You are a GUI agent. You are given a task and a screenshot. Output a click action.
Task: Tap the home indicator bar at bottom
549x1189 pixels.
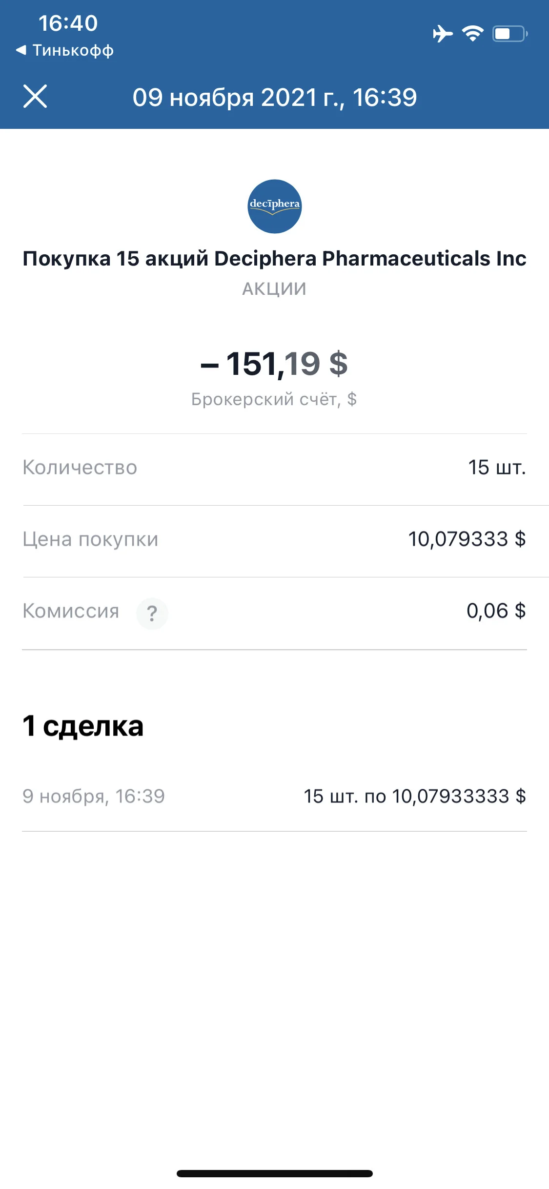pyautogui.click(x=275, y=1173)
